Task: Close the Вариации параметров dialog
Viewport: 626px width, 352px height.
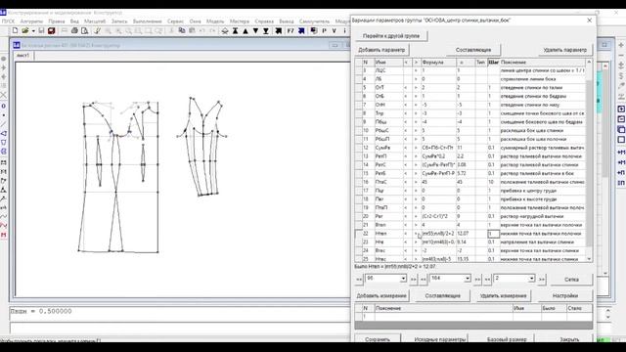Action: (589, 20)
